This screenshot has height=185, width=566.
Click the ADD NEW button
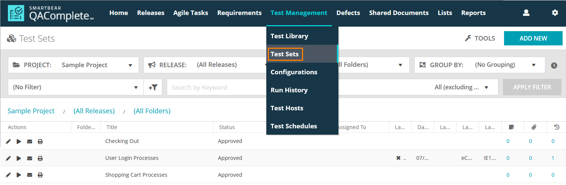[x=533, y=38]
